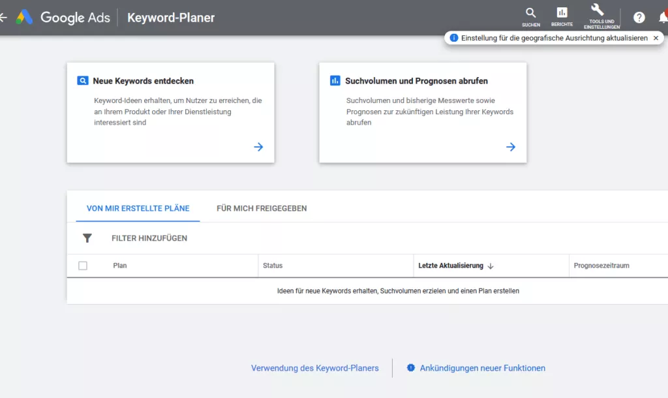Click Suchvolumen und bisherige Messwerte description

tap(430, 112)
